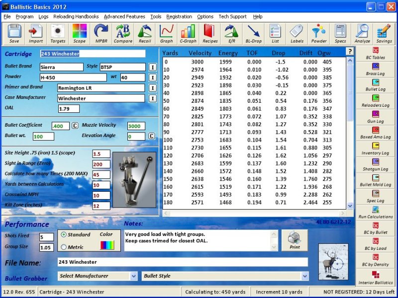Click the File Name text field
The image size is (398, 298).
pos(183,262)
